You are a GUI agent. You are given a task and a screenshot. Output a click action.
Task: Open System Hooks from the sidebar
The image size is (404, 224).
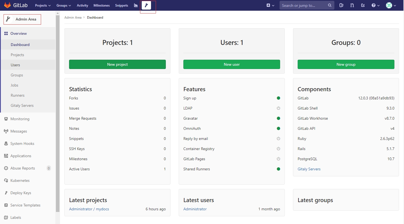(x=22, y=143)
